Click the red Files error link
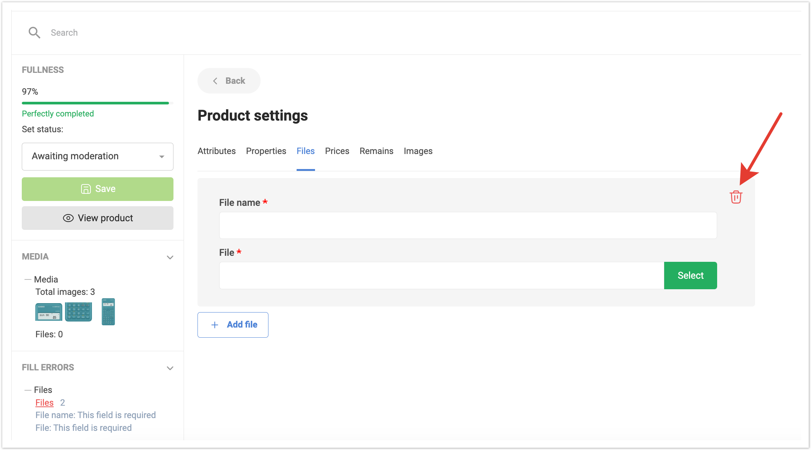The image size is (811, 450). pos(44,403)
